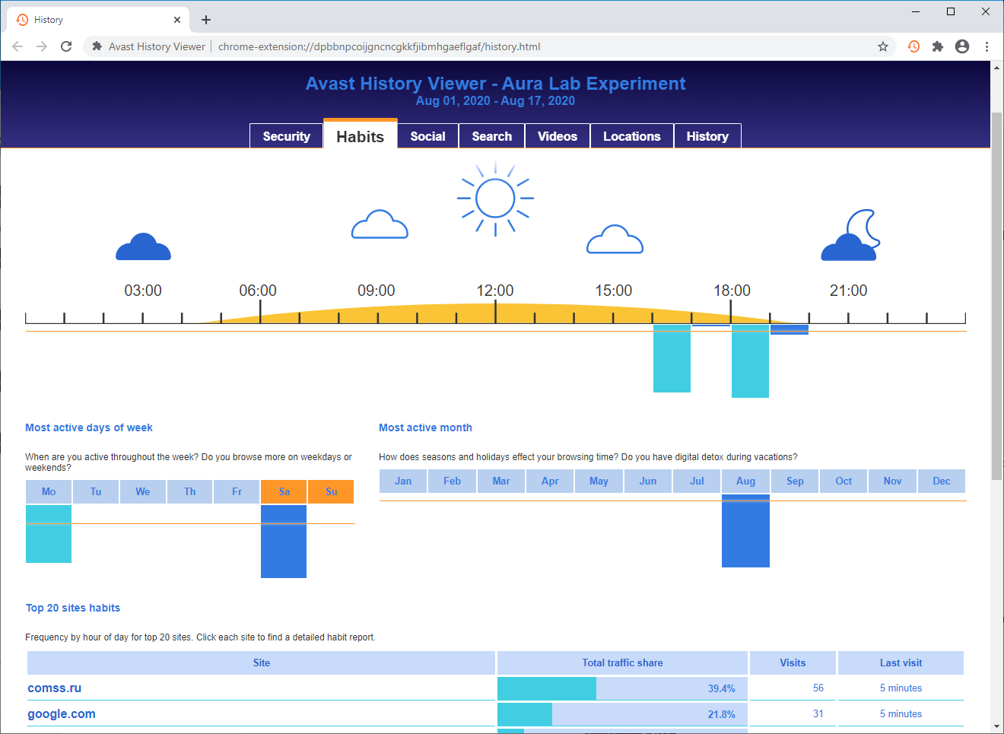Click the Feb month header
The width and height of the screenshot is (1004, 734).
click(x=453, y=481)
